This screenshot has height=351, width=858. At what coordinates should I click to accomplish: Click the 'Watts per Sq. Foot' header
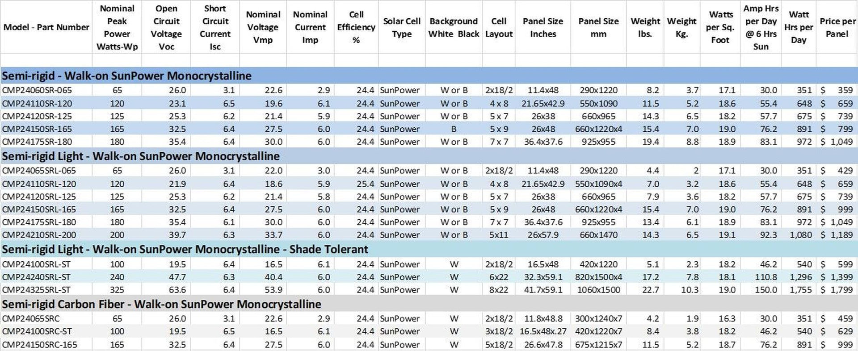coord(720,27)
